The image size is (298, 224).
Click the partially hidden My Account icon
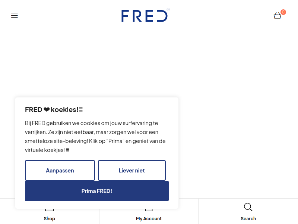click(x=149, y=210)
